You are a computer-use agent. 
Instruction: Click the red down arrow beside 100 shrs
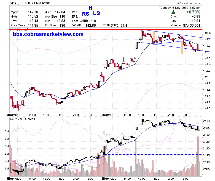tap(81, 21)
